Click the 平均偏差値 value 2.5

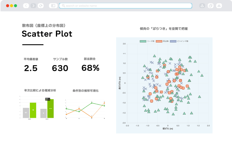(x=31, y=68)
